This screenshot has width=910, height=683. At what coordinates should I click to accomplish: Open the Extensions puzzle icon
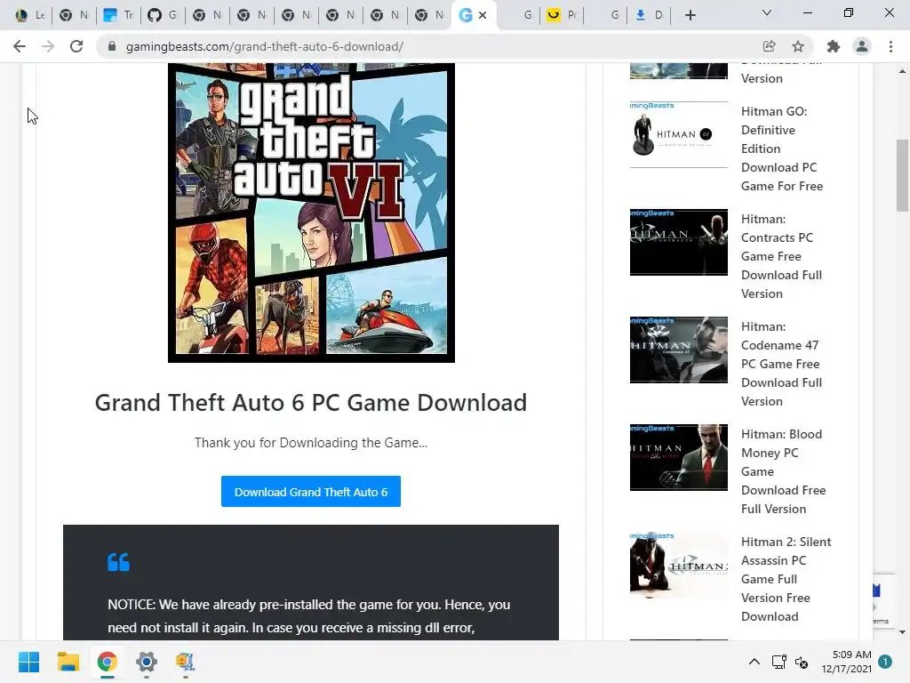[x=834, y=46]
